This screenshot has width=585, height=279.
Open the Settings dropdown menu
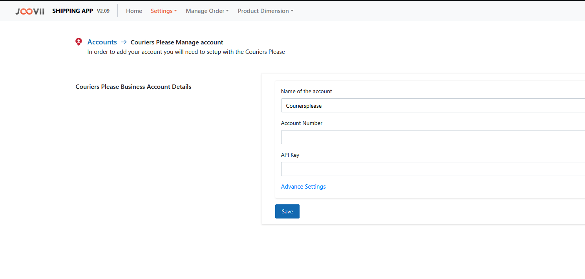[x=164, y=11]
